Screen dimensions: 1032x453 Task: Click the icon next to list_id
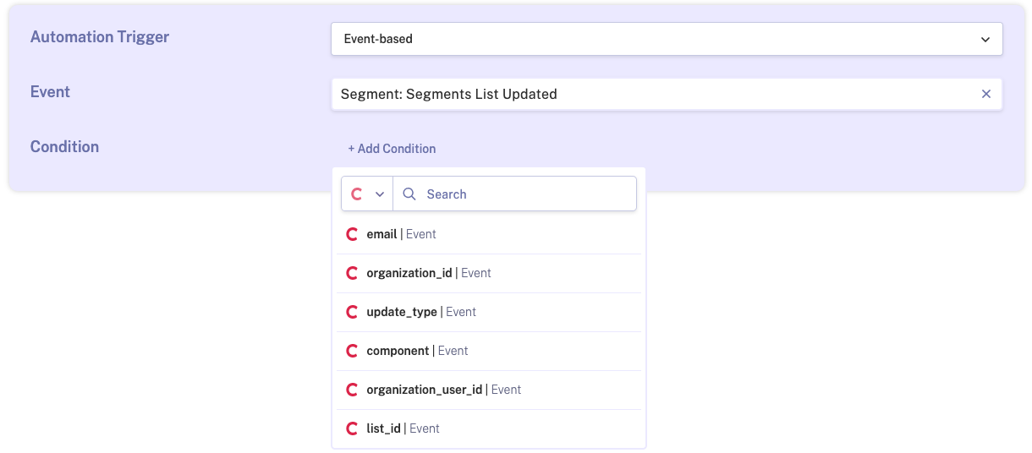[352, 428]
